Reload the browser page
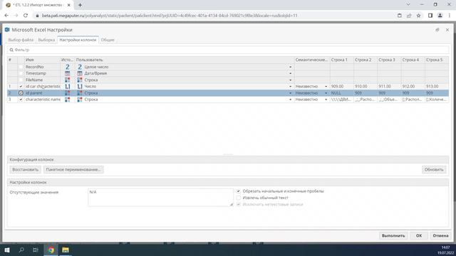Viewport: 456px width, 256px height. 26,16
